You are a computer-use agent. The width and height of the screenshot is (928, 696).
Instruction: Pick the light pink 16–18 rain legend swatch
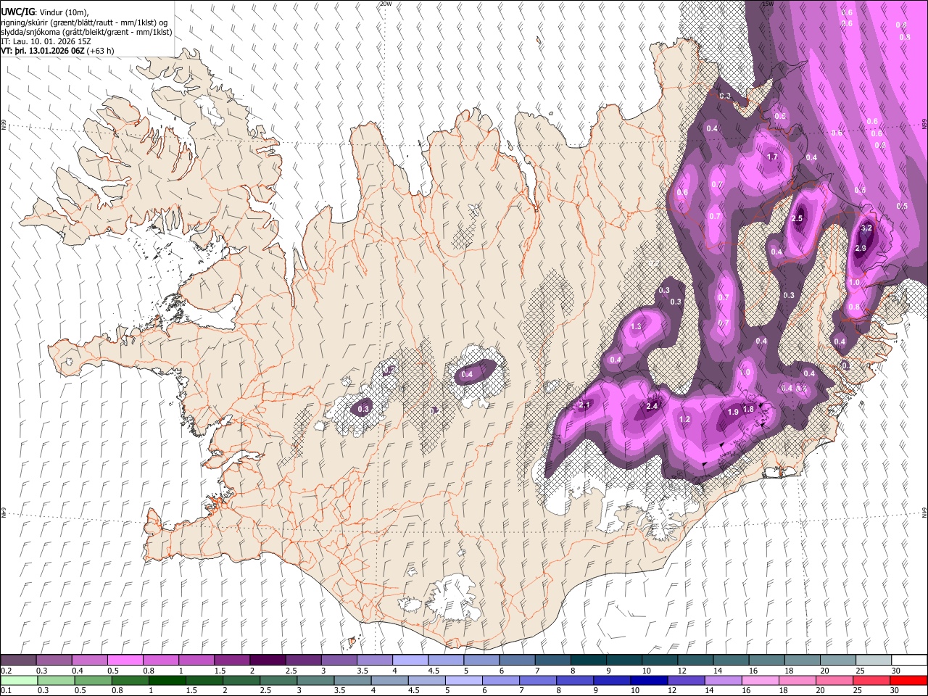click(x=759, y=680)
